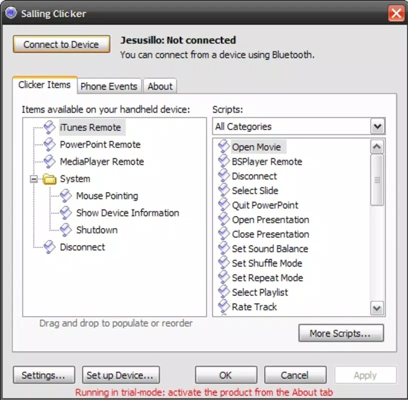Close the Salling Clicker window

click(x=396, y=13)
